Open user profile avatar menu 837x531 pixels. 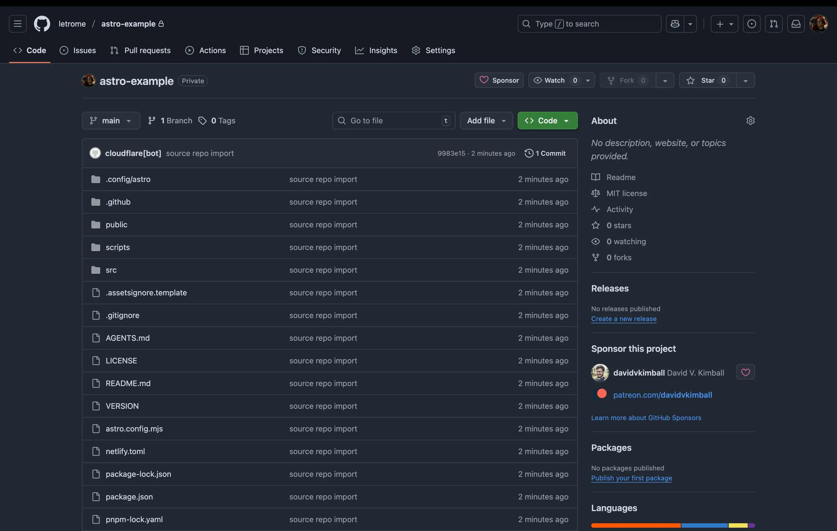pos(818,24)
